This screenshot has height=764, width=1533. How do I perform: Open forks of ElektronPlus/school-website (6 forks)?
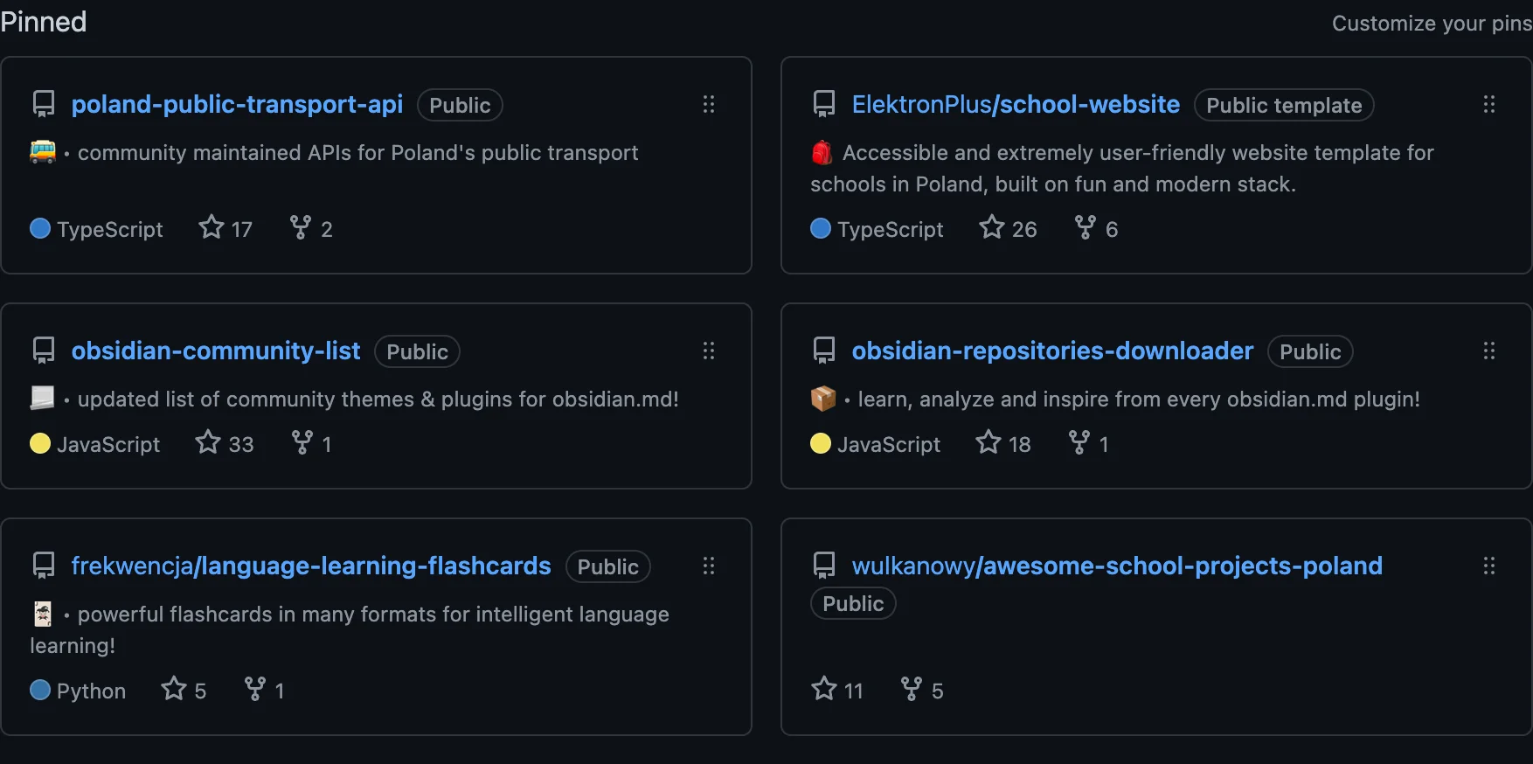(x=1096, y=229)
